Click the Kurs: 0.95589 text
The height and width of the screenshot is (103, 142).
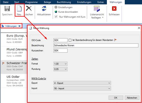pos(14,42)
